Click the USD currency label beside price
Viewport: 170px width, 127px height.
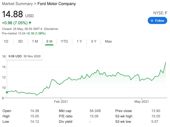(x=29, y=16)
